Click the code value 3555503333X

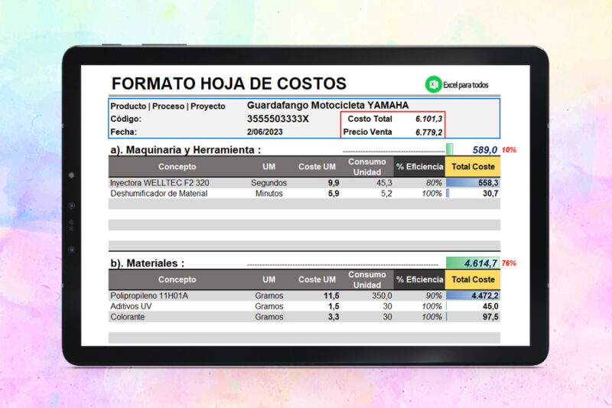pyautogui.click(x=278, y=119)
